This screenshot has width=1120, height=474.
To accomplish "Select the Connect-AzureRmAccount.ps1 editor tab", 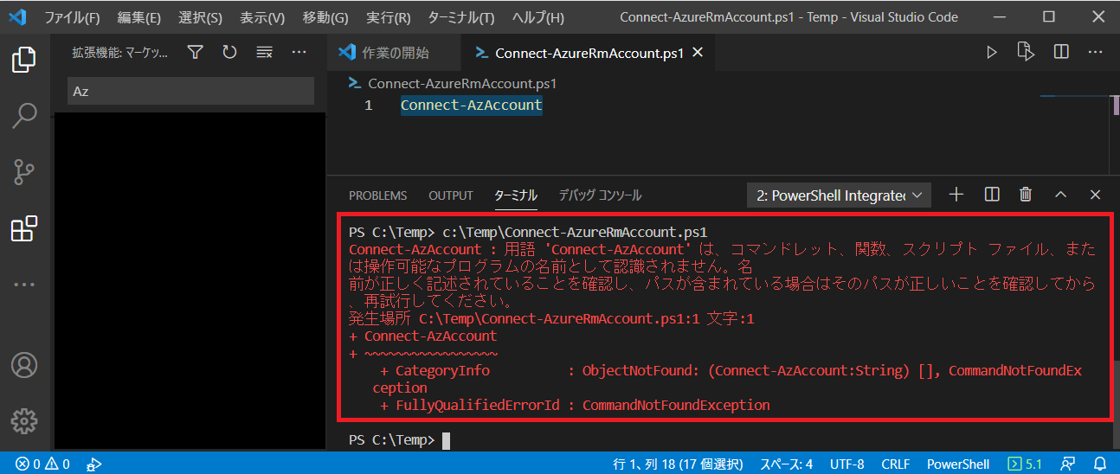I will [x=589, y=53].
